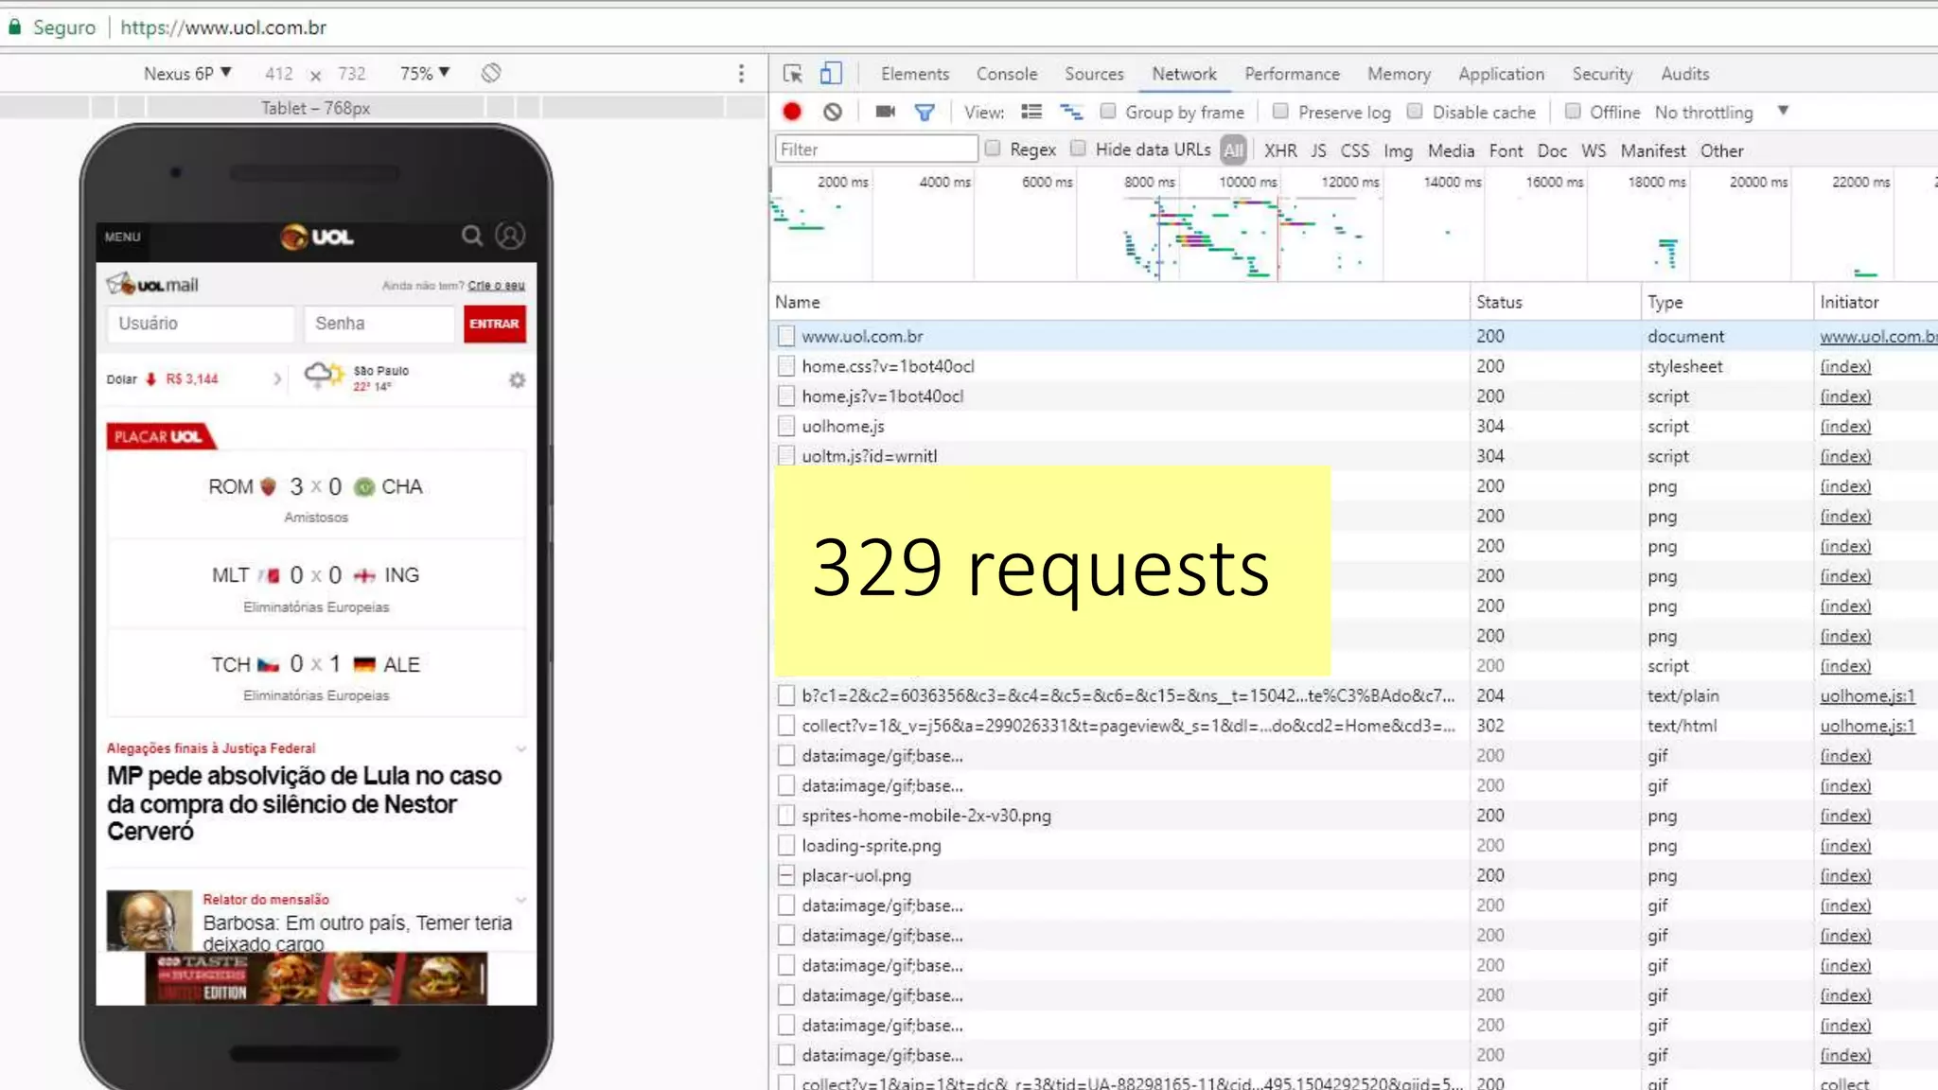Click the search magnifier on UOL page
Viewport: 1938px width, 1090px height.
coord(471,236)
